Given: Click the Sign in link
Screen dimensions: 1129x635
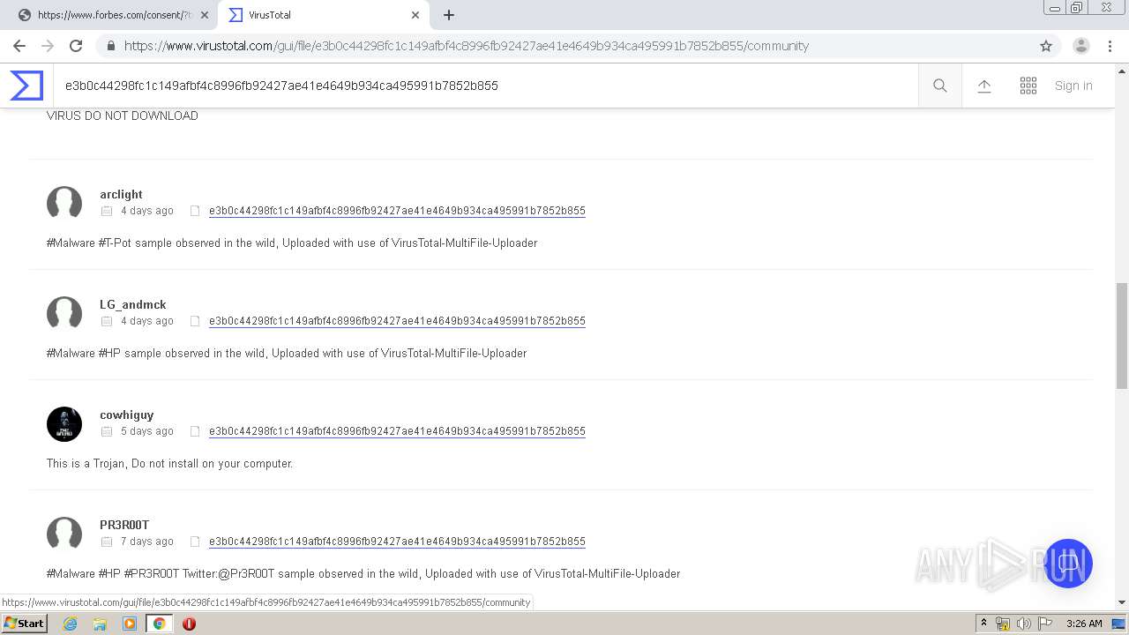Looking at the screenshot, I should [1073, 86].
